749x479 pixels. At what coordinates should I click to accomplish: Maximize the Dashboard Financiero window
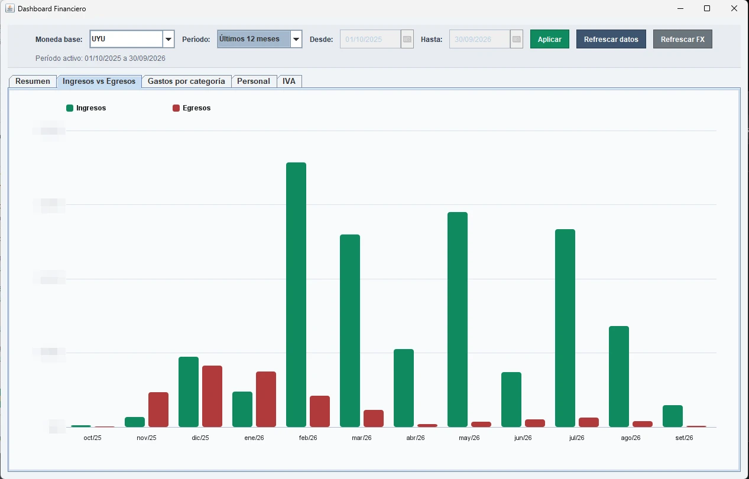(x=707, y=9)
